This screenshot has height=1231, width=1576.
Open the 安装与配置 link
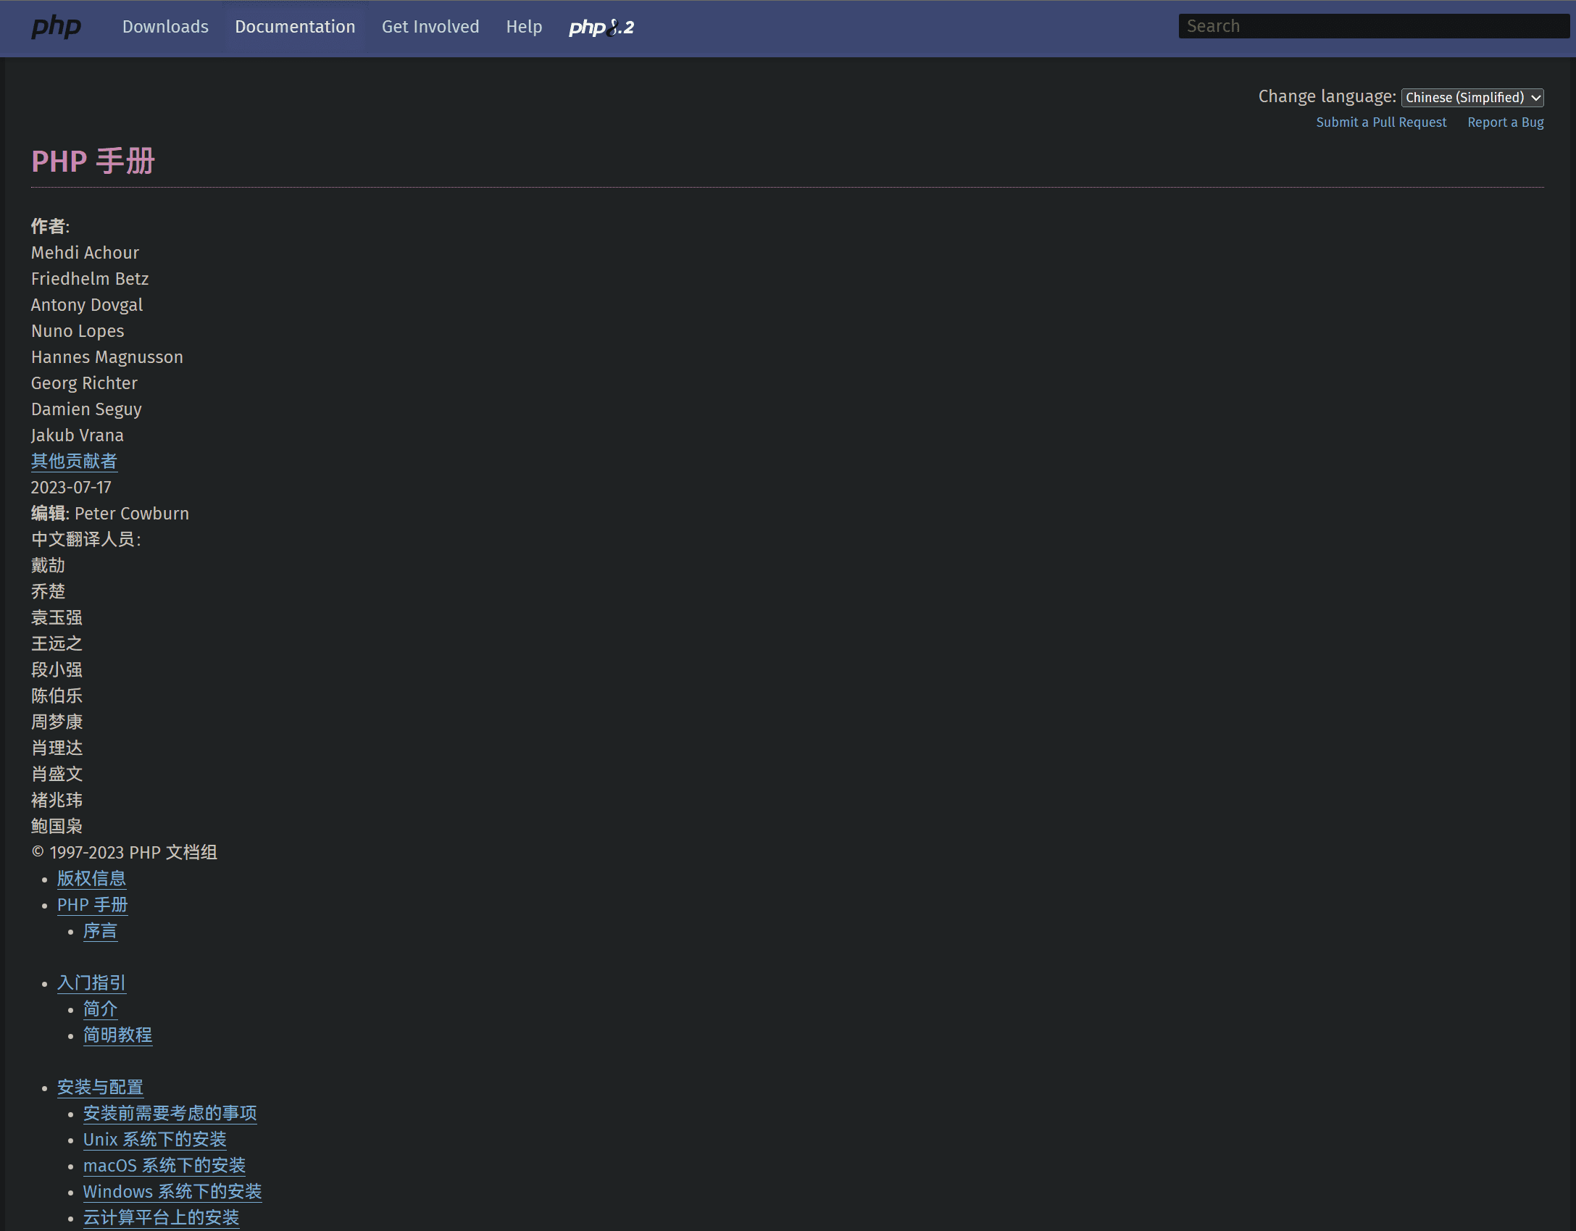coord(100,1088)
